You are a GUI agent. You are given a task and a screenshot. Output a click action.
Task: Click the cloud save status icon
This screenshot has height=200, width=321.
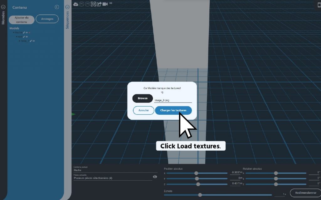click(76, 4)
